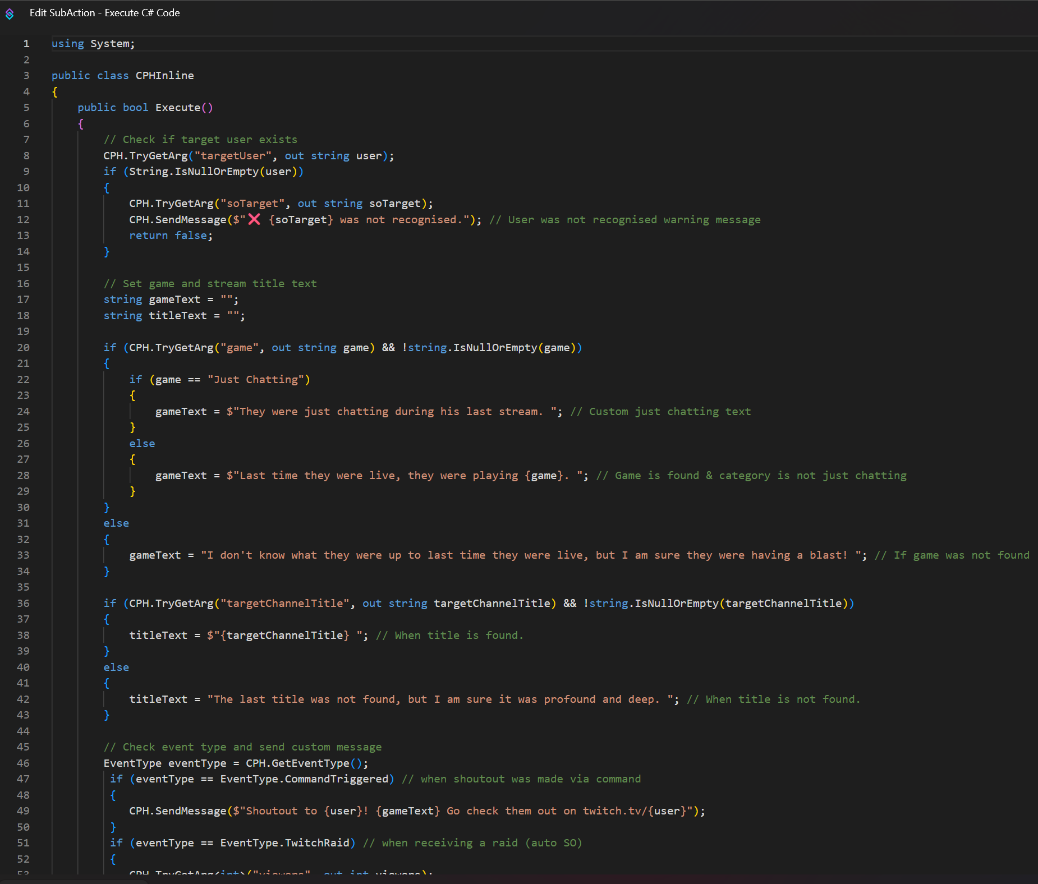This screenshot has height=884, width=1038.
Task: Click the Execute method name
Action: [177, 108]
